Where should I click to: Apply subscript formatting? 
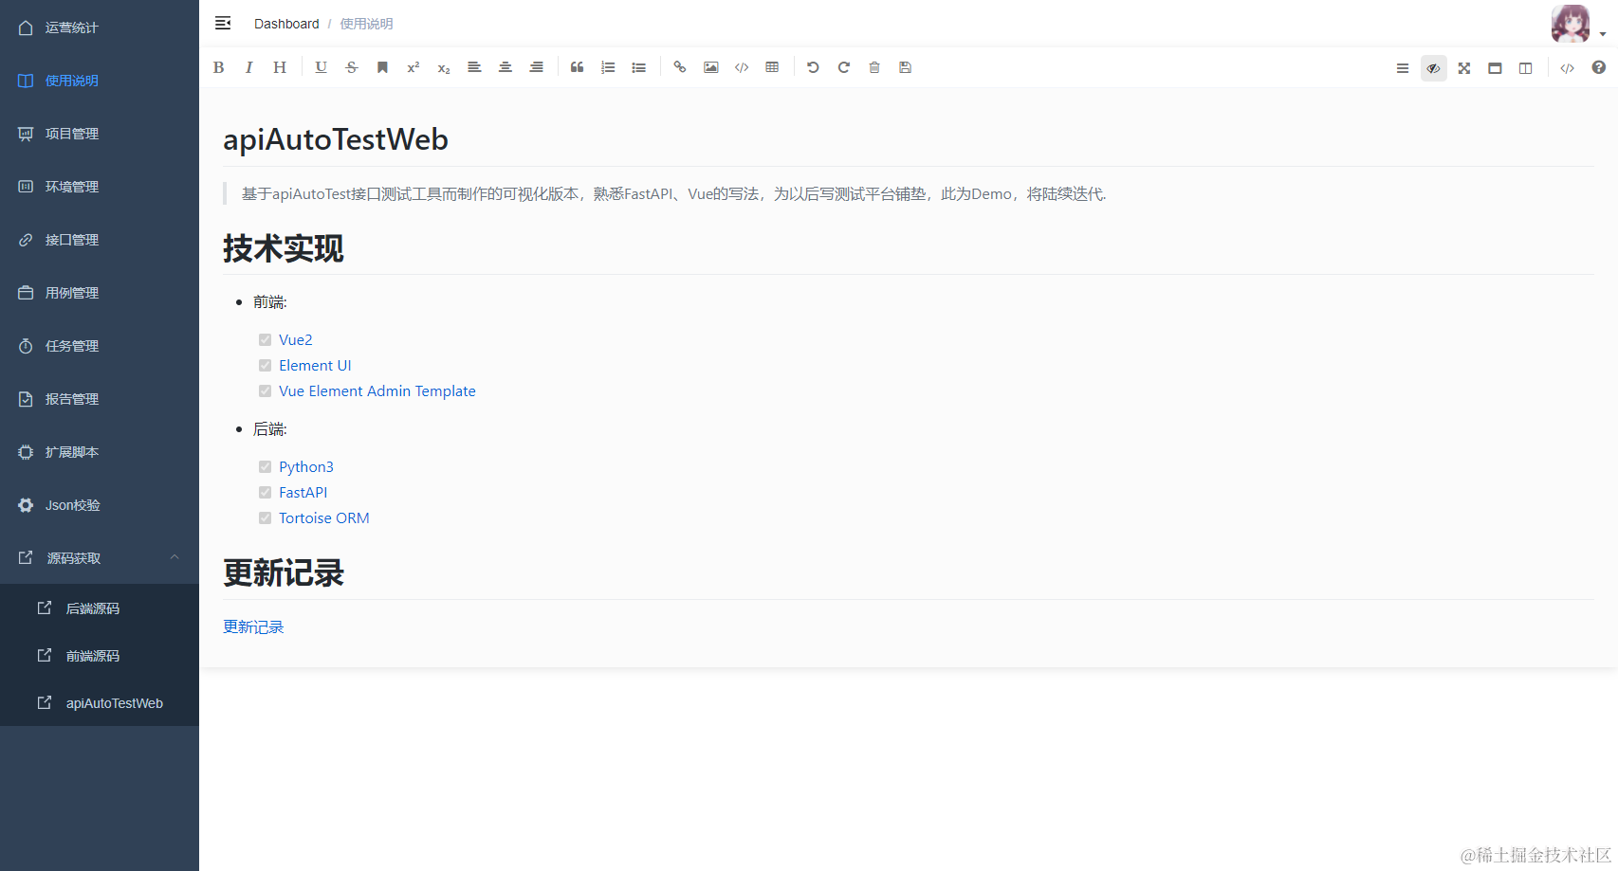pos(444,67)
